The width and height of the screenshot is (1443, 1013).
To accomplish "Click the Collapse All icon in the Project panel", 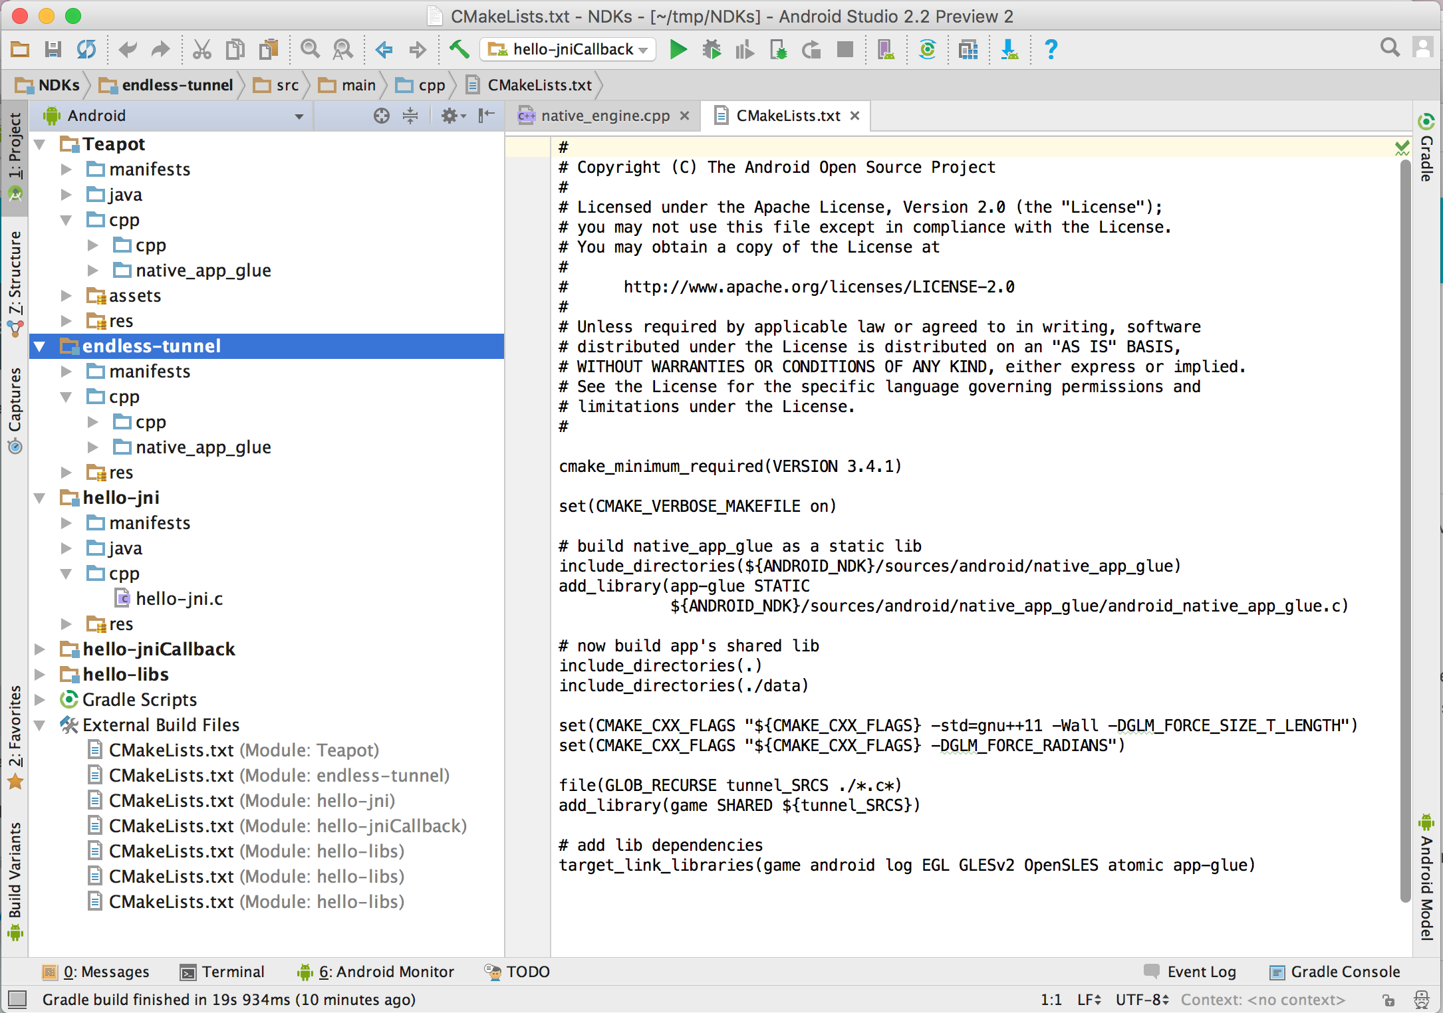I will pos(410,116).
